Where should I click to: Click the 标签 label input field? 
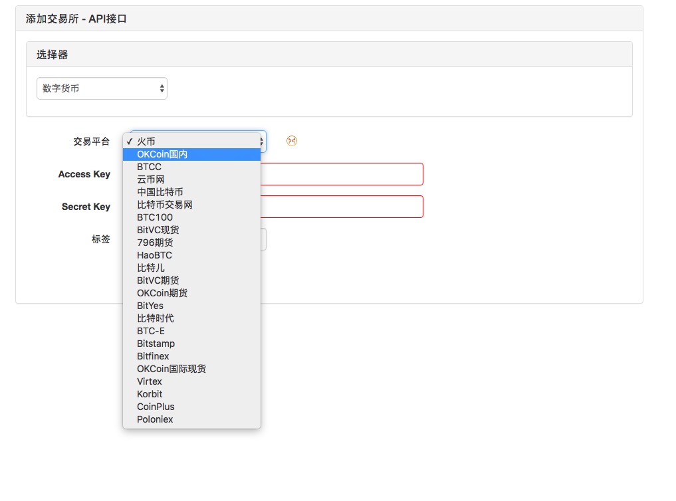click(x=263, y=239)
